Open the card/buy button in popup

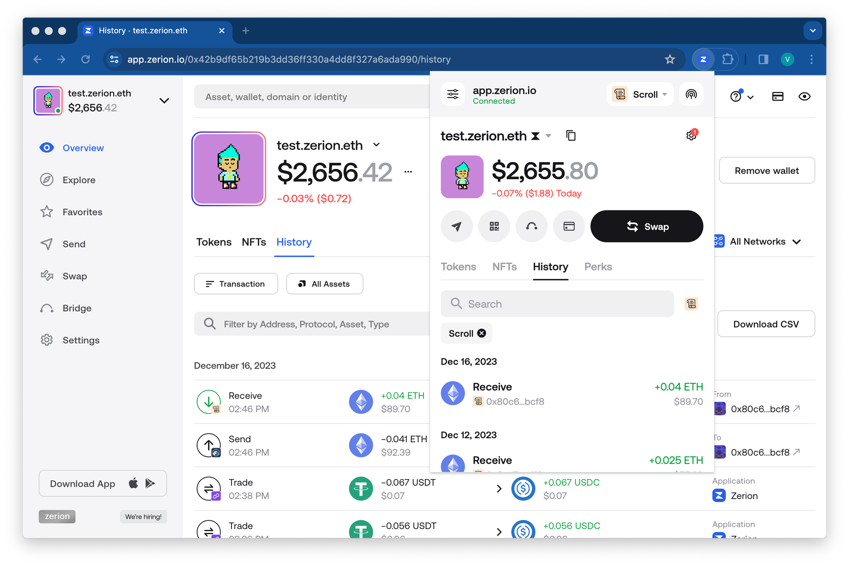[569, 226]
